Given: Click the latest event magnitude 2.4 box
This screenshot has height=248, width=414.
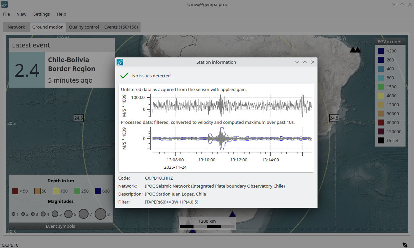Looking at the screenshot, I should (x=27, y=70).
